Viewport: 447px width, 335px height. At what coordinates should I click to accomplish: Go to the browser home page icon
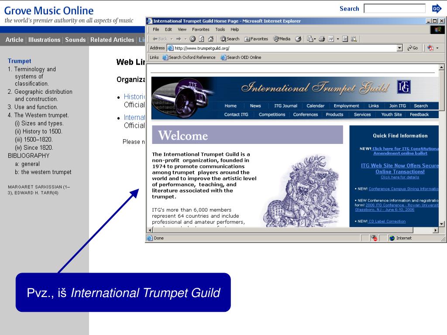(211, 39)
